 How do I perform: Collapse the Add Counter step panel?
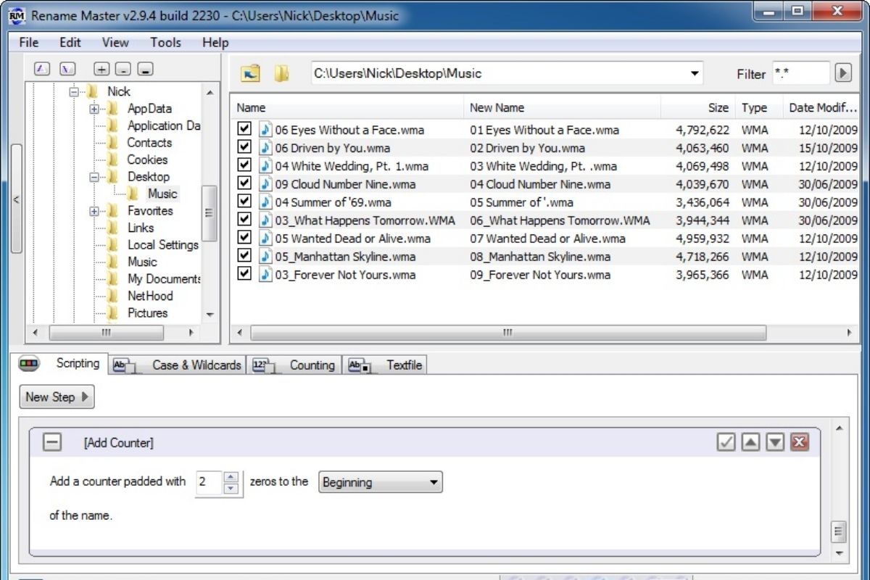(x=52, y=442)
